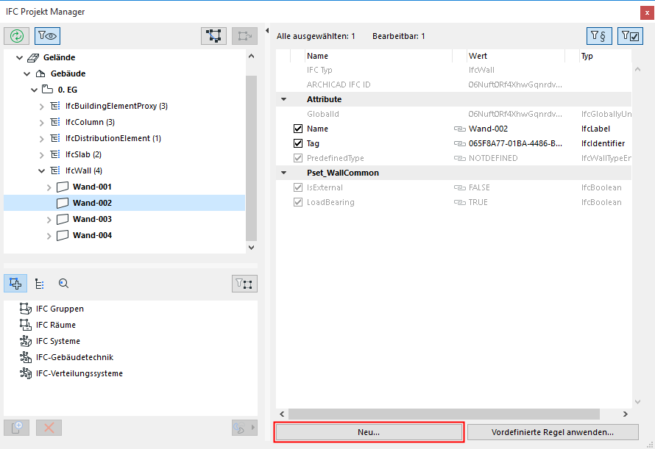Click the IfcWall list icon
This screenshot has height=449, width=655.
coord(55,170)
